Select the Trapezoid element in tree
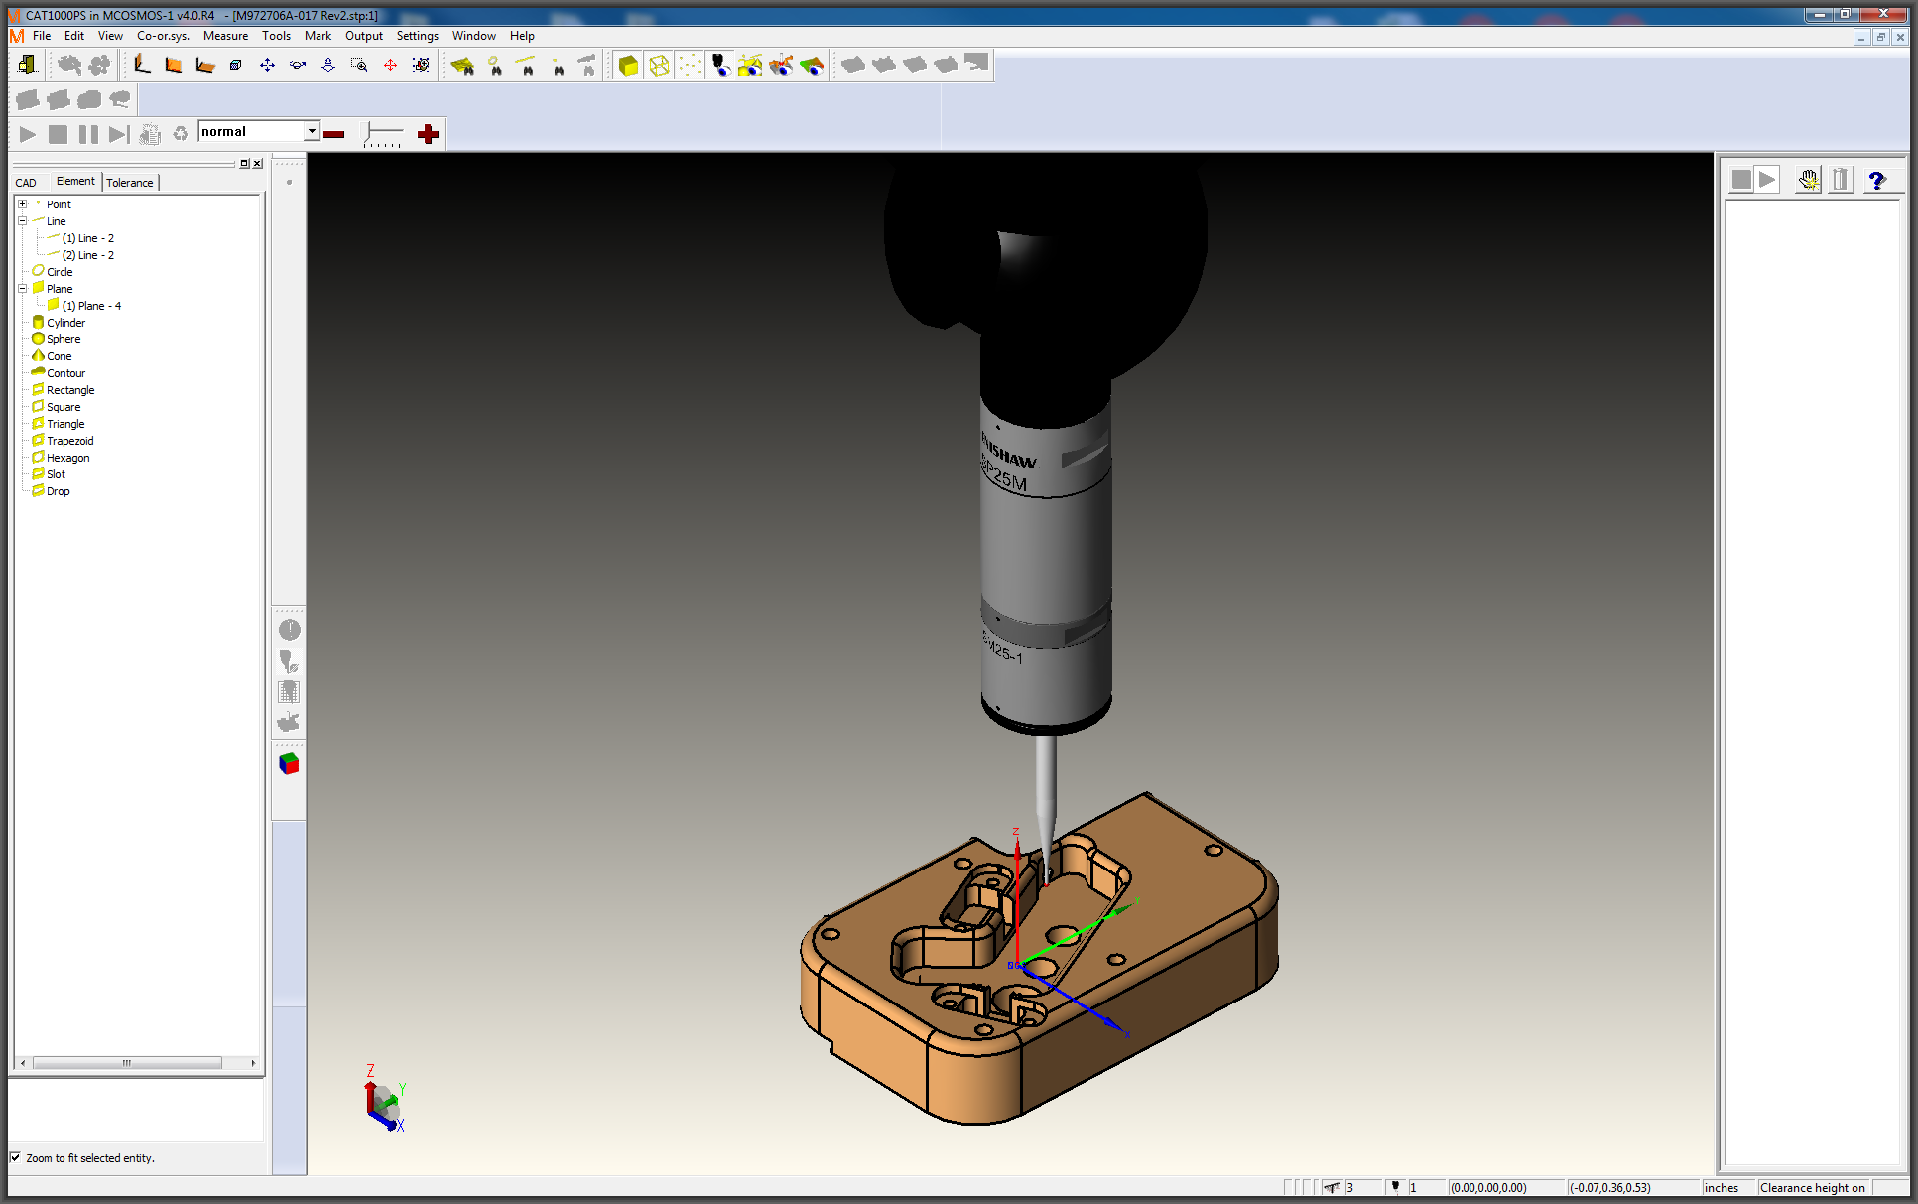The height and width of the screenshot is (1204, 1918). [x=70, y=441]
